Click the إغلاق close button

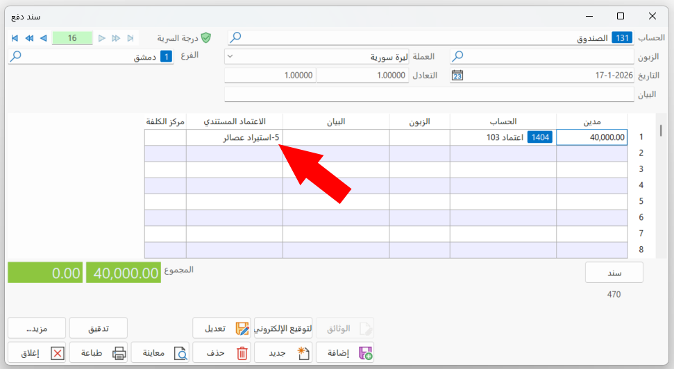point(37,353)
